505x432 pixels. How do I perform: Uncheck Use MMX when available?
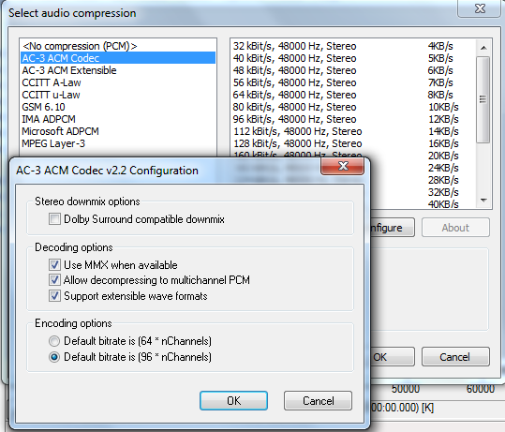54,265
